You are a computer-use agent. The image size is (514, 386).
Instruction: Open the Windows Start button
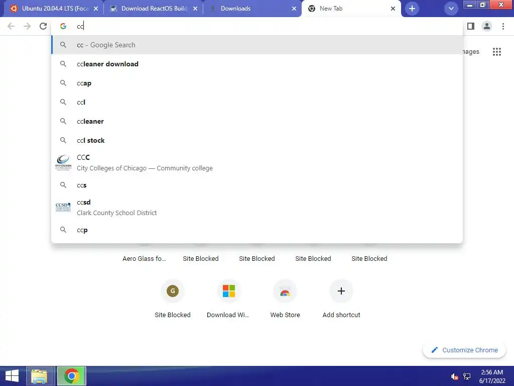pos(12,376)
